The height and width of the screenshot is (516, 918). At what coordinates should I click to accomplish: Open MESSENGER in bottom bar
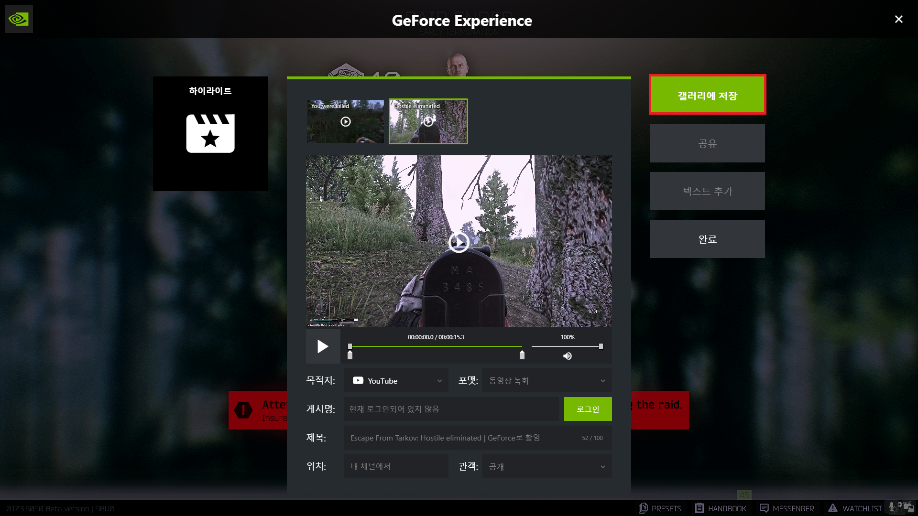point(787,508)
